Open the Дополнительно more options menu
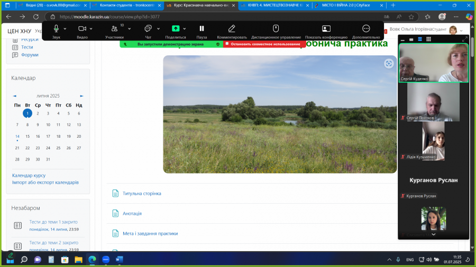The height and width of the screenshot is (267, 476). pyautogui.click(x=366, y=32)
